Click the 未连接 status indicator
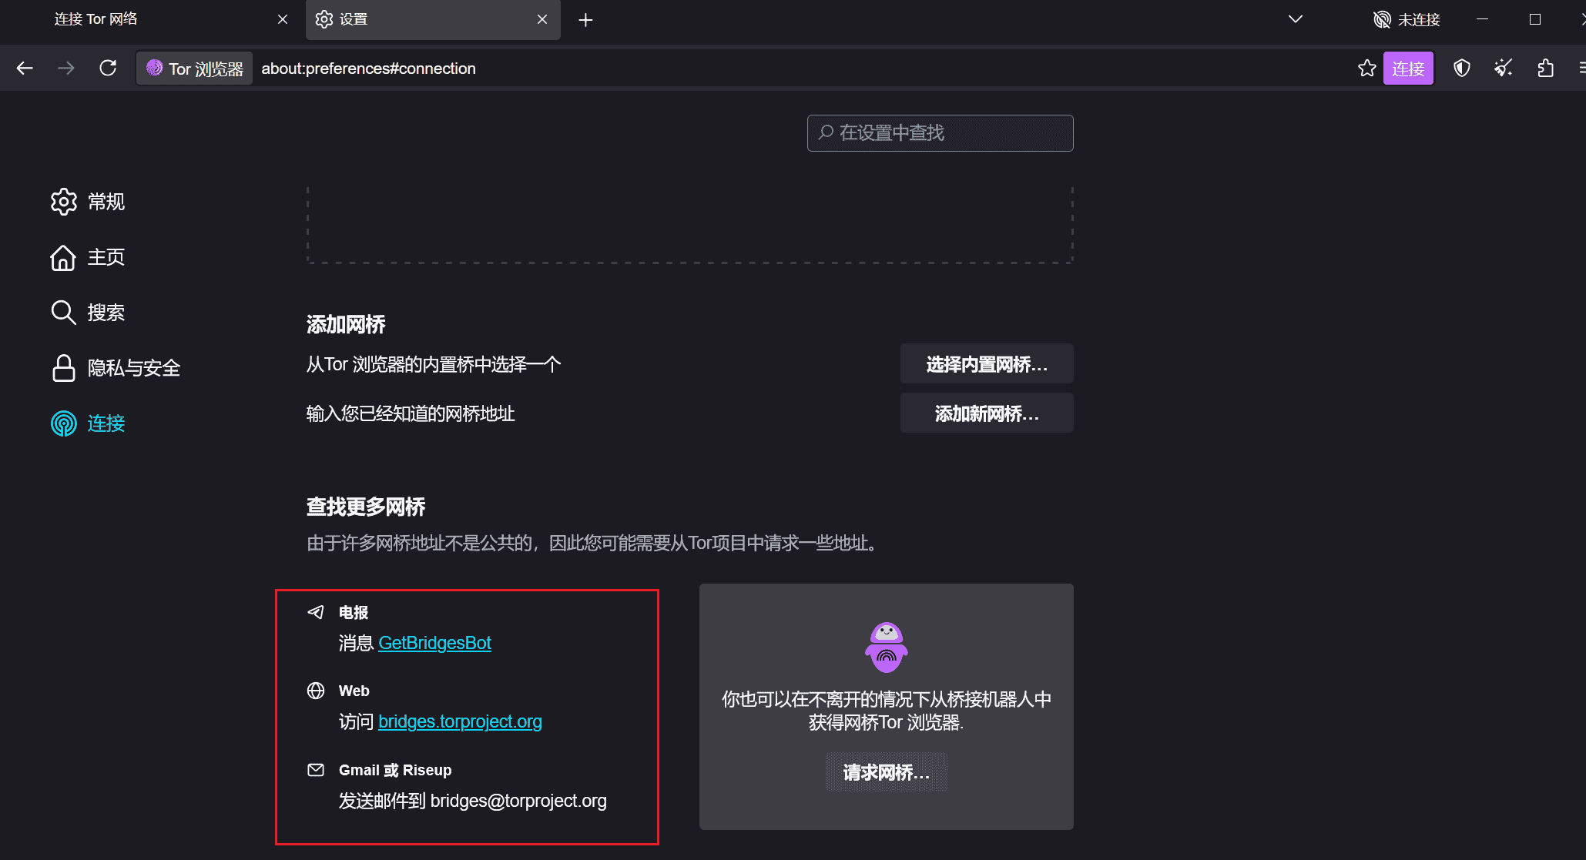The width and height of the screenshot is (1586, 860). [x=1407, y=19]
